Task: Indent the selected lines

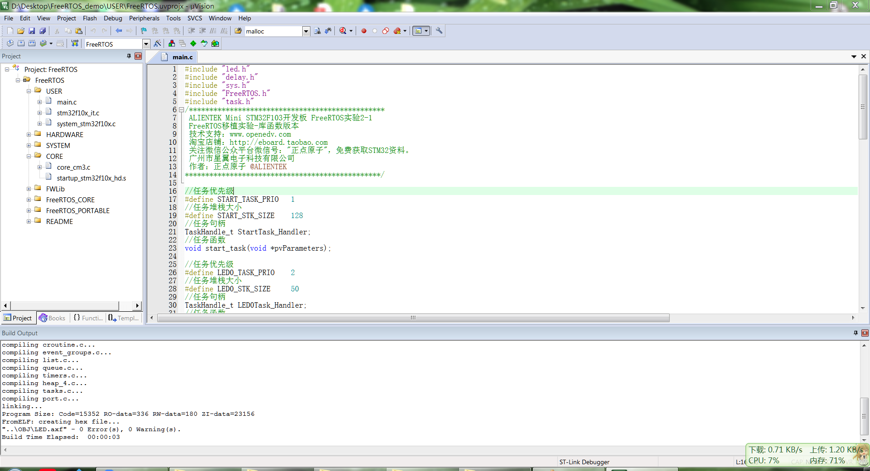Action: pos(191,31)
